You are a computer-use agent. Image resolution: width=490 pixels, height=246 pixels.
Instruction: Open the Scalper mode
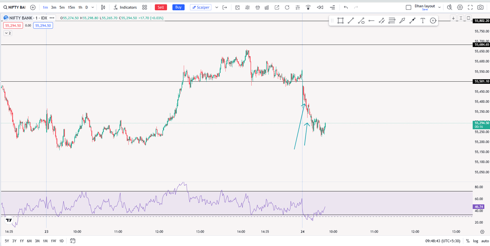click(200, 7)
